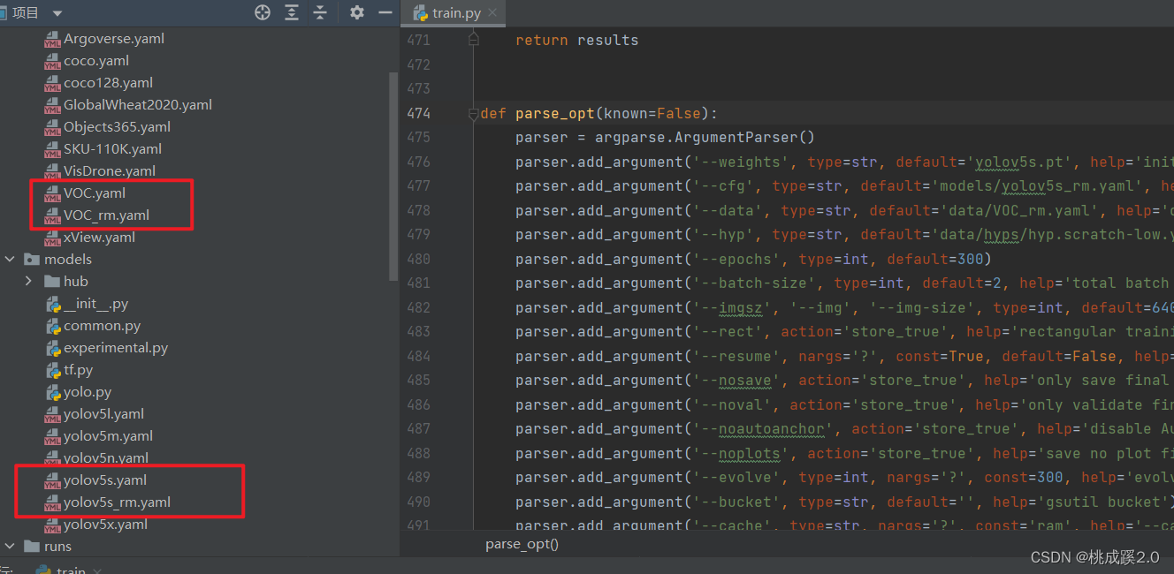The width and height of the screenshot is (1174, 574).
Task: Open coco128.yaml in the project tree
Action: [108, 83]
